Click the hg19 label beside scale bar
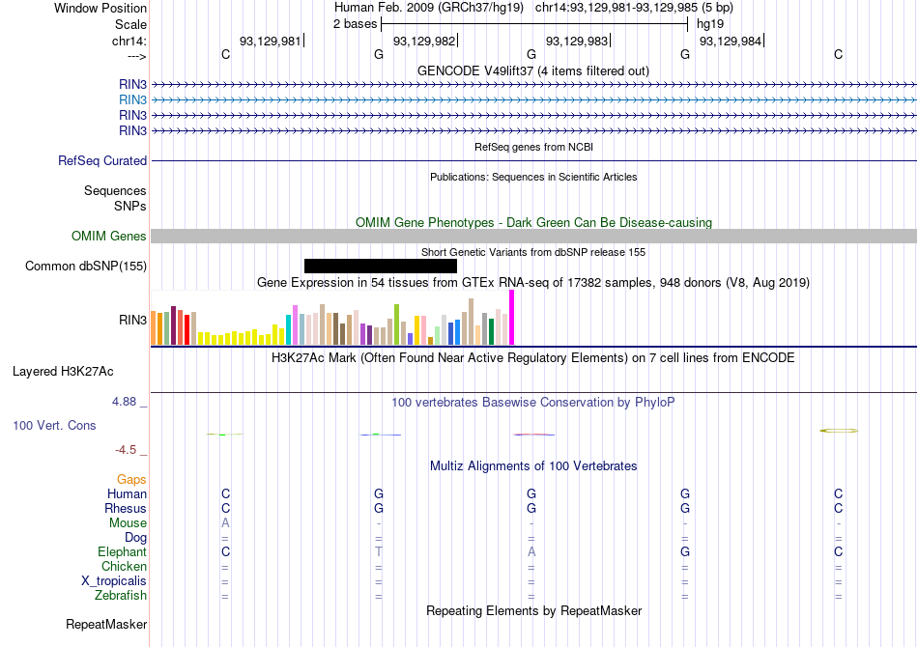This screenshot has height=647, width=918. pyautogui.click(x=710, y=24)
